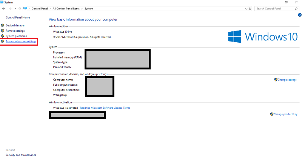Click the 'Pen and Touch:' label

[x=62, y=67]
